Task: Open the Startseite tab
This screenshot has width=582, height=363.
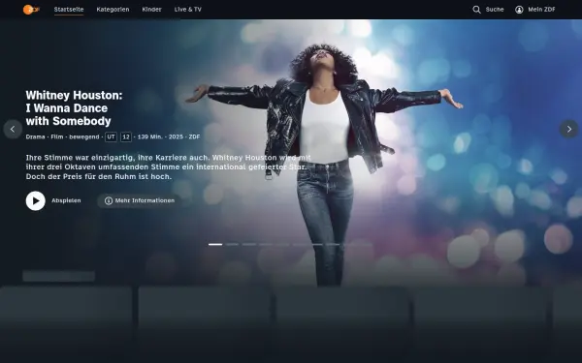Action: pos(69,10)
